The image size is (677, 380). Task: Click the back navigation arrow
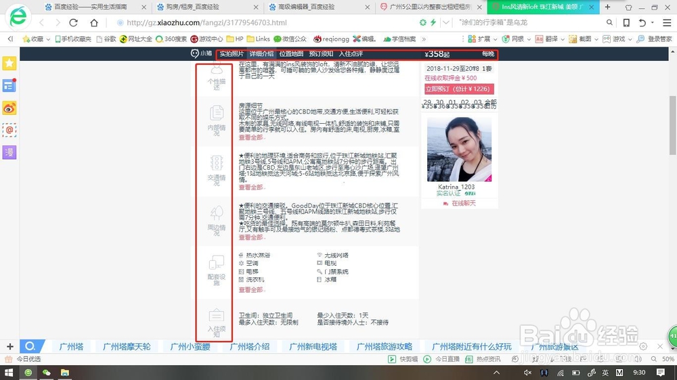[x=41, y=22]
